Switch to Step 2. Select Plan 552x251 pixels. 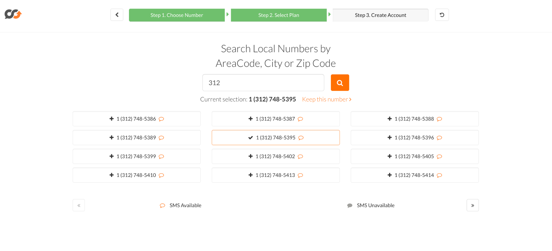pyautogui.click(x=279, y=15)
